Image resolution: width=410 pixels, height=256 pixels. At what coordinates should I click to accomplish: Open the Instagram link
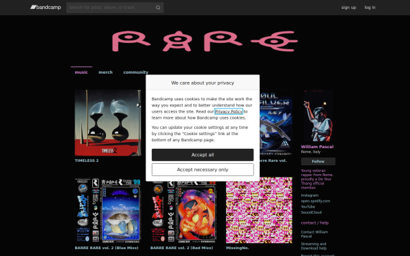310,195
